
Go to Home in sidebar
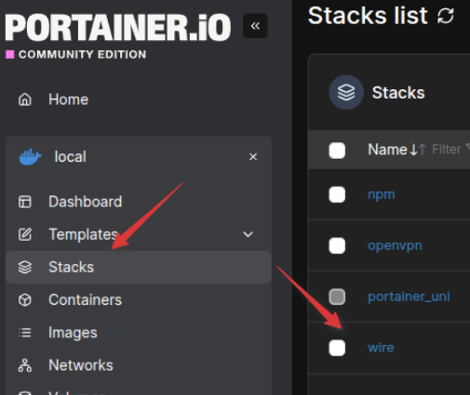tap(69, 99)
